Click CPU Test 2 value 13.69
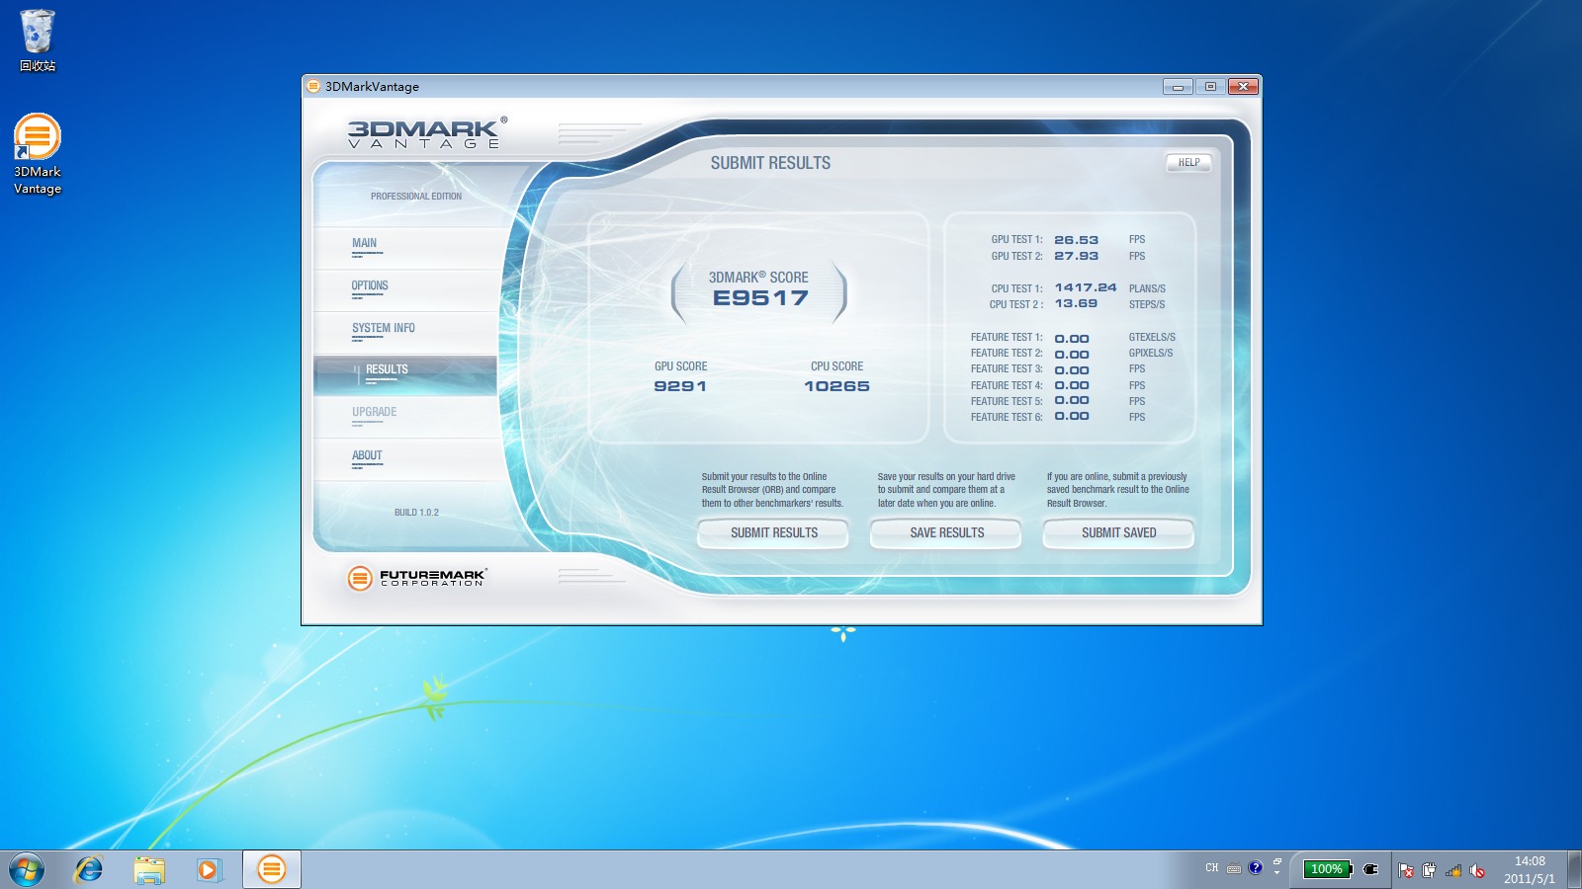Viewport: 1582px width, 889px height. (x=1076, y=303)
